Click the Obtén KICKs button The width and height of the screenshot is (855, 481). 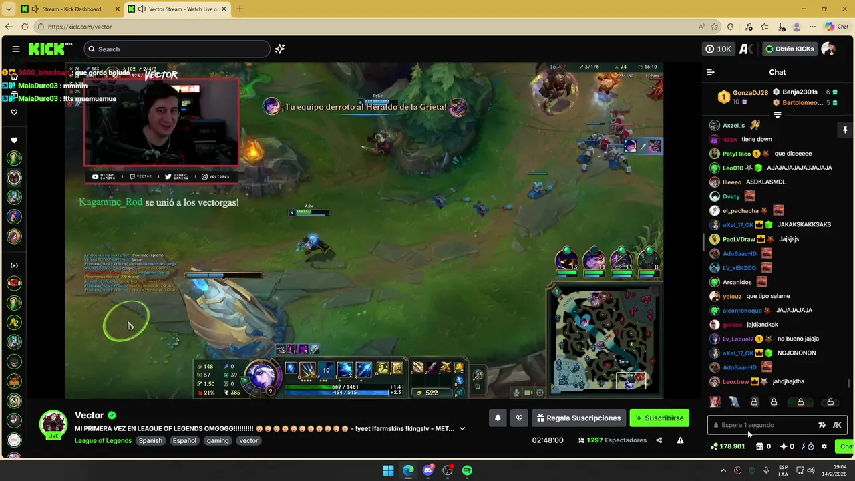pos(790,49)
